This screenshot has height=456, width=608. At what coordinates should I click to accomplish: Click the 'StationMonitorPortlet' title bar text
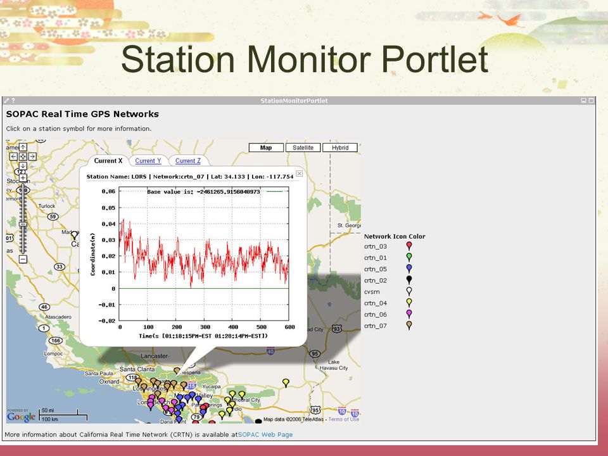click(x=294, y=101)
